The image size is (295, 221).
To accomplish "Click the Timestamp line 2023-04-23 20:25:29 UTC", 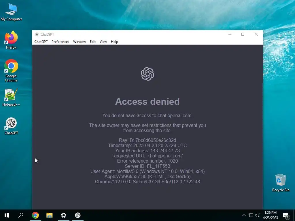I will (x=147, y=145).
